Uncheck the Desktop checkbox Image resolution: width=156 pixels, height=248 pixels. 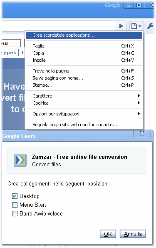(x=15, y=196)
